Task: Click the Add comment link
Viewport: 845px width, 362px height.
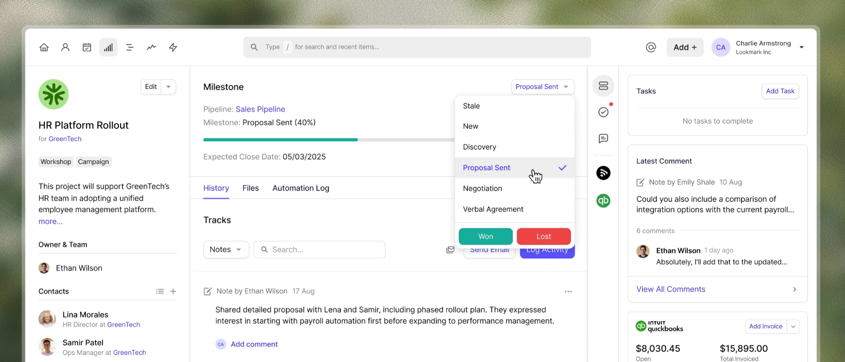Action: click(254, 344)
